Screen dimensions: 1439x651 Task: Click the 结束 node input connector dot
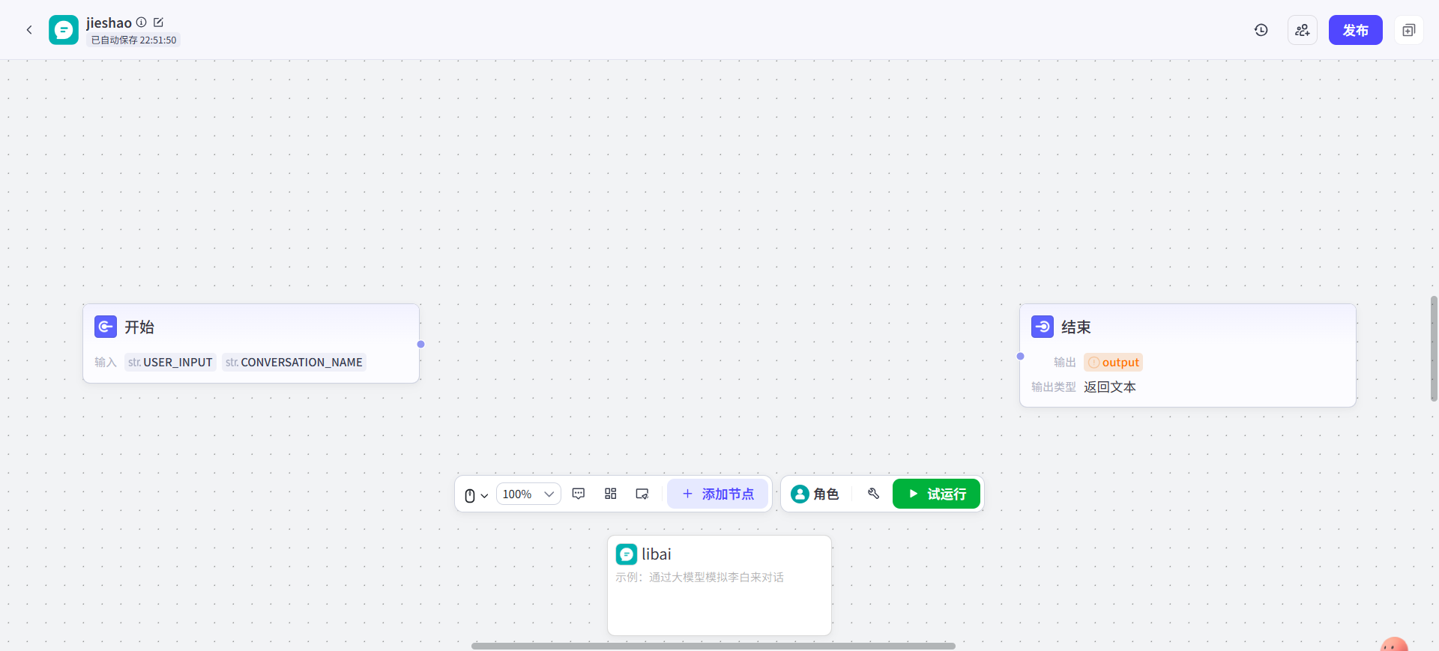coord(1020,357)
